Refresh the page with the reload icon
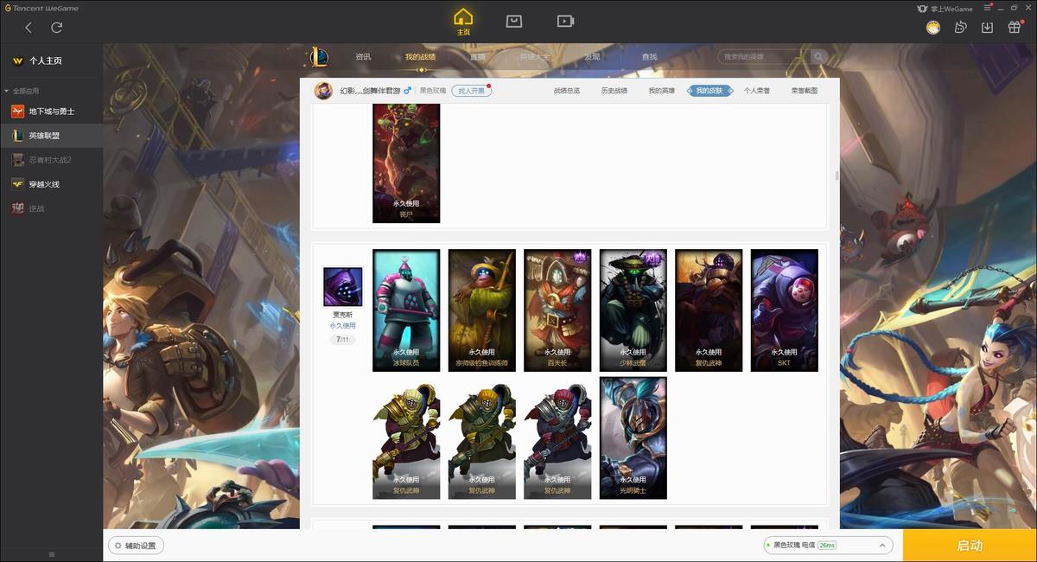 (57, 28)
